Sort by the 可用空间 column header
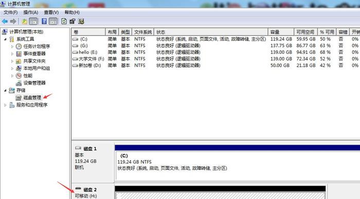This screenshot has height=199, width=360. (x=305, y=32)
